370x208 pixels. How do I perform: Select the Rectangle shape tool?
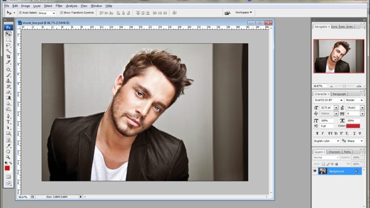tap(8, 133)
